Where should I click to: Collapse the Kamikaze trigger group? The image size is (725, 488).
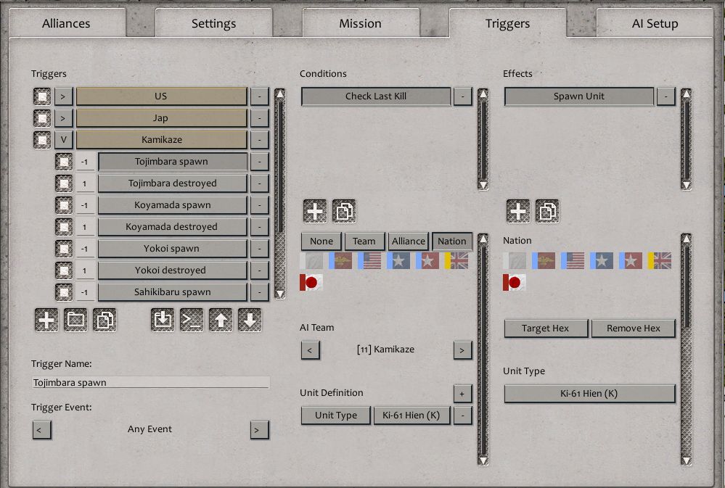click(64, 140)
